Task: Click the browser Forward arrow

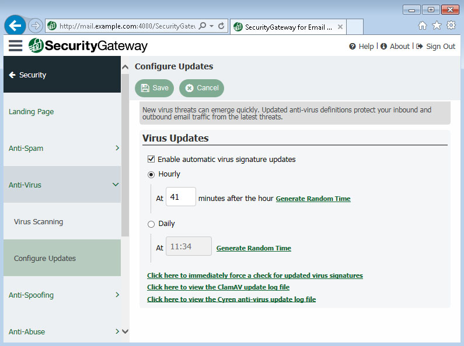Action: pos(36,26)
